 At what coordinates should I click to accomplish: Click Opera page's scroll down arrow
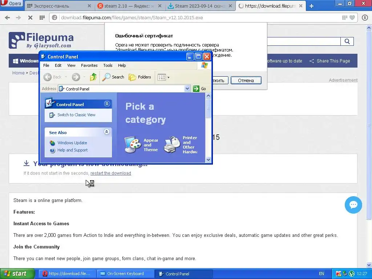(369, 265)
